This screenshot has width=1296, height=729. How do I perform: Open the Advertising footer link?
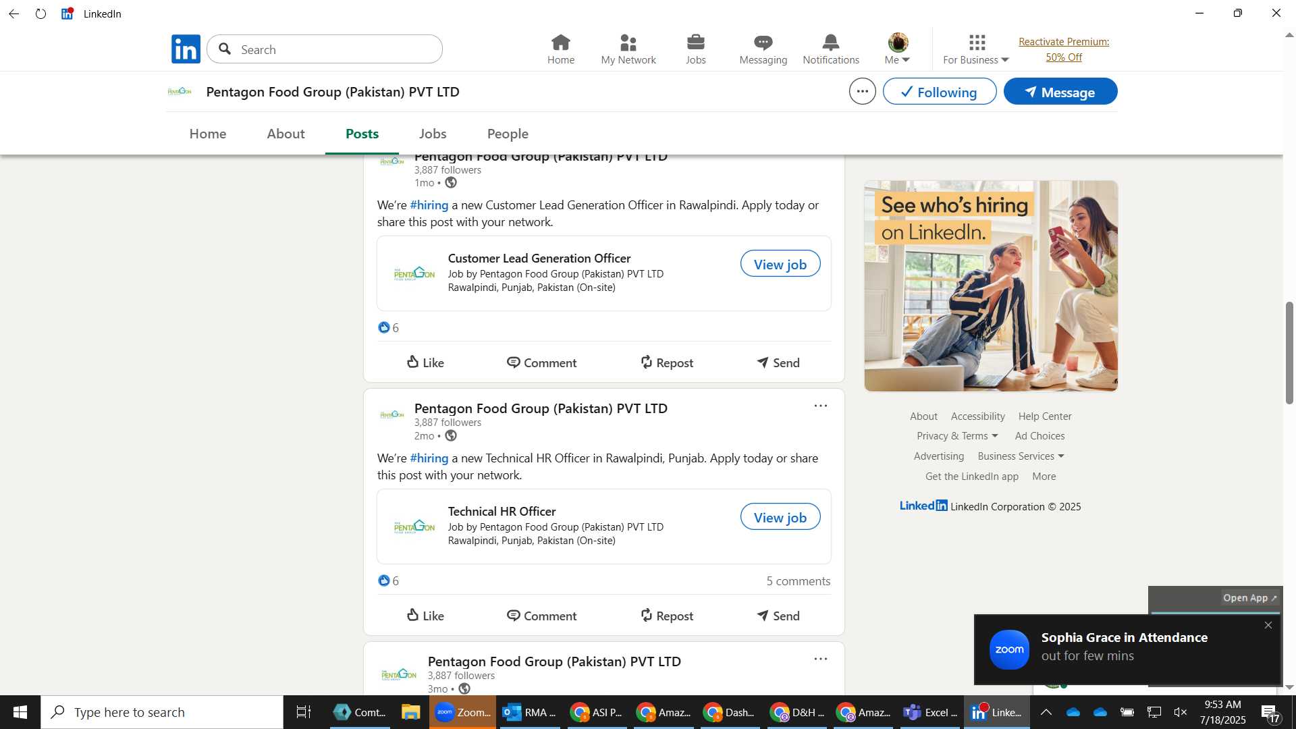(x=938, y=456)
